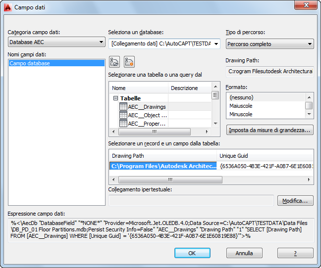Select Campo database in field names list
The image size is (321, 268).
[x=56, y=63]
